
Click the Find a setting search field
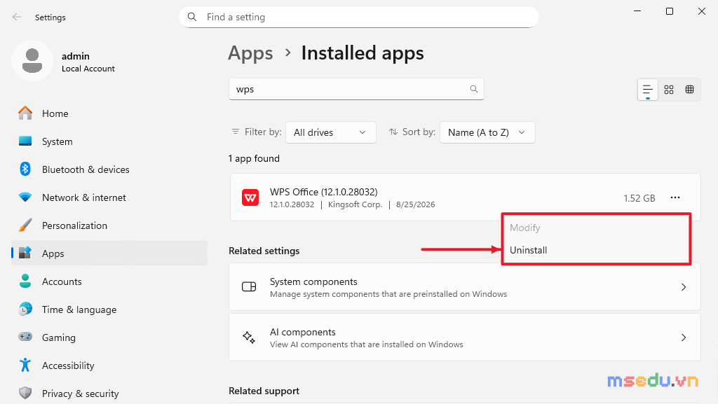tap(358, 17)
